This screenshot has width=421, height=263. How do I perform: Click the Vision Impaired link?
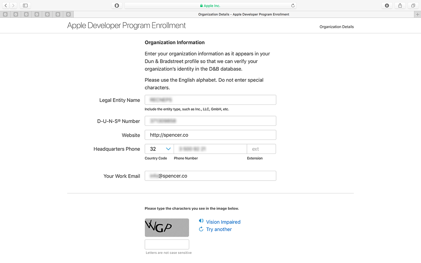pos(223,222)
